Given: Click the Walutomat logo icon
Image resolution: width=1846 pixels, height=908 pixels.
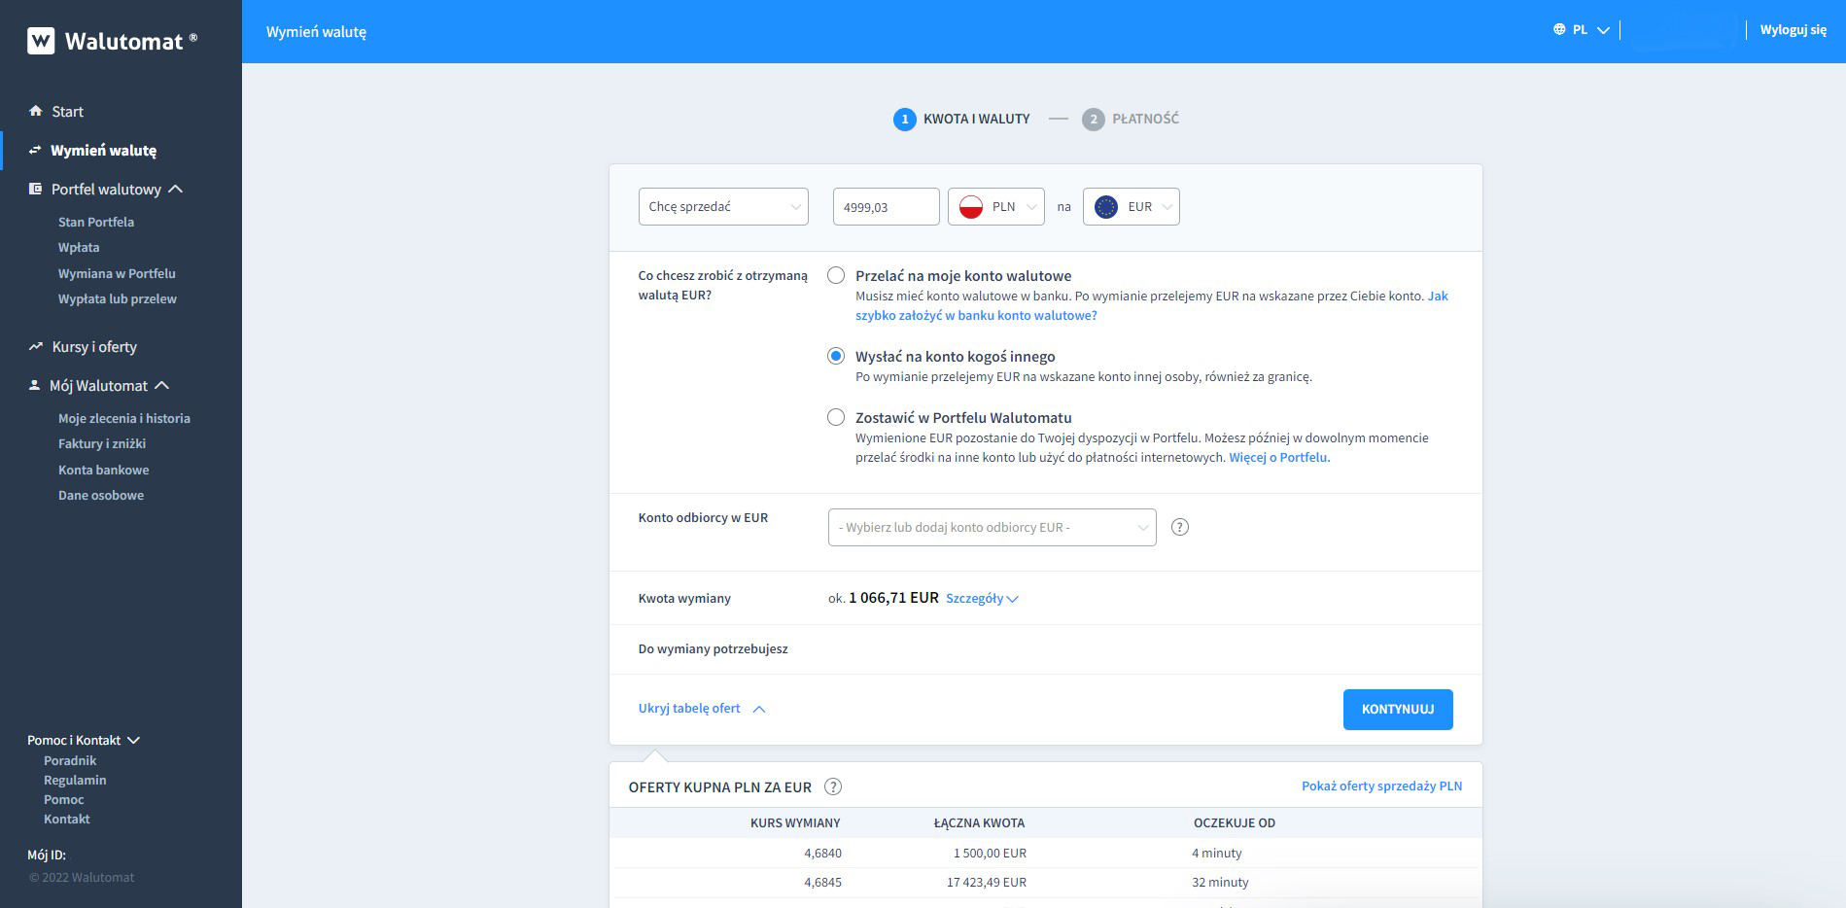Looking at the screenshot, I should [x=41, y=41].
